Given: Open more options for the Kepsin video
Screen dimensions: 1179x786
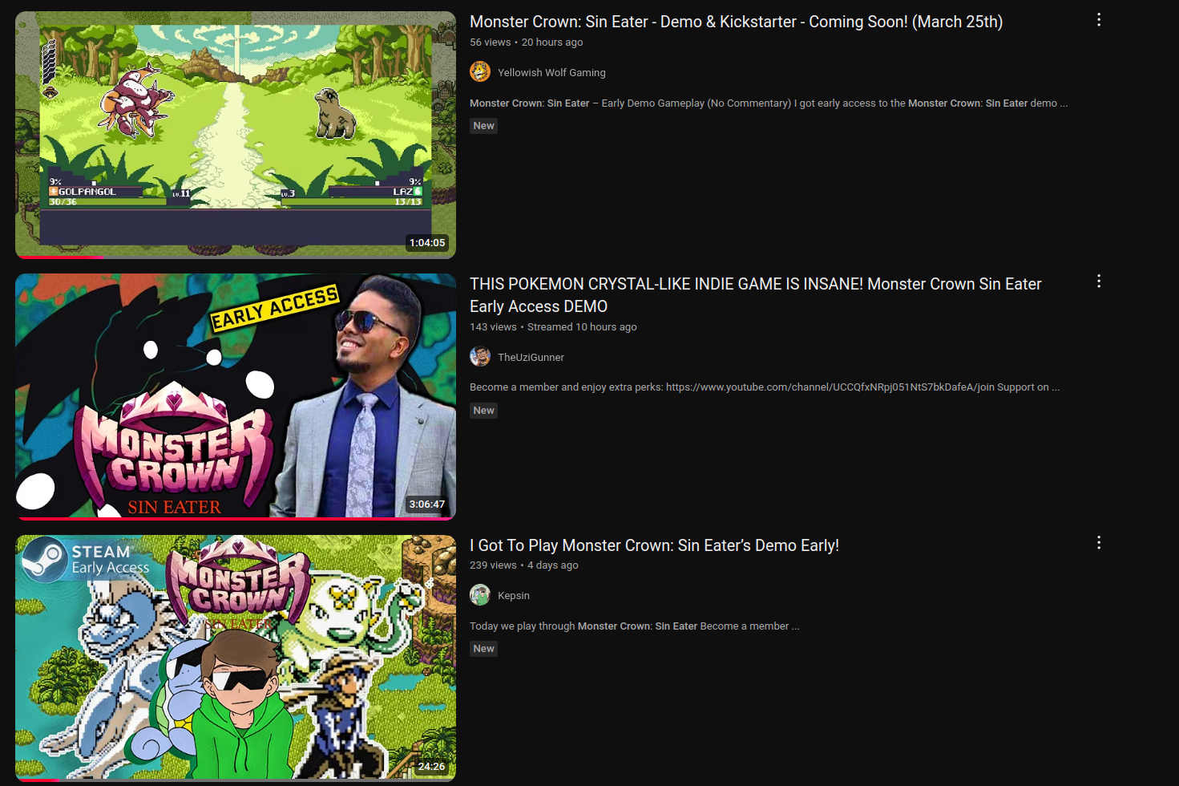Looking at the screenshot, I should (x=1099, y=543).
